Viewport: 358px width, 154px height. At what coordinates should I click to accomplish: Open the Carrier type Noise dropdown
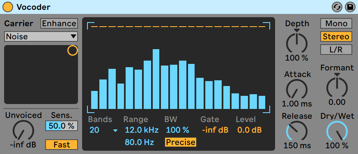click(41, 36)
